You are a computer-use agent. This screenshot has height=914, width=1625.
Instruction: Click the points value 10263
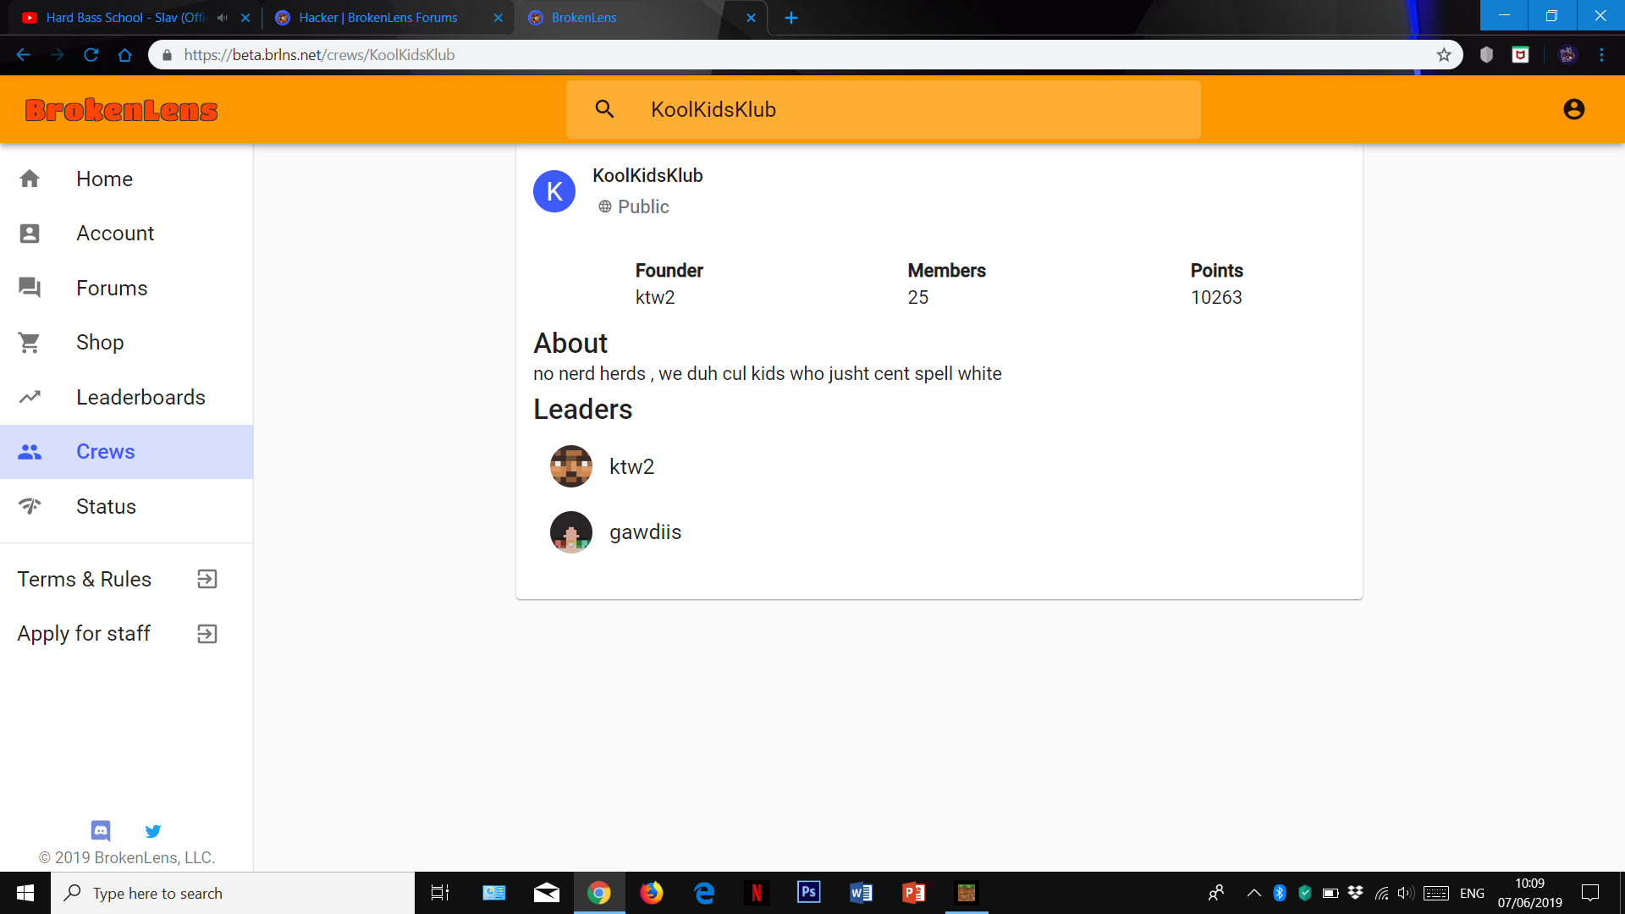click(1216, 297)
